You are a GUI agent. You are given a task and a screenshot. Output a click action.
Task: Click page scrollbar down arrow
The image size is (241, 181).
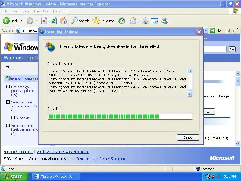tap(238, 144)
